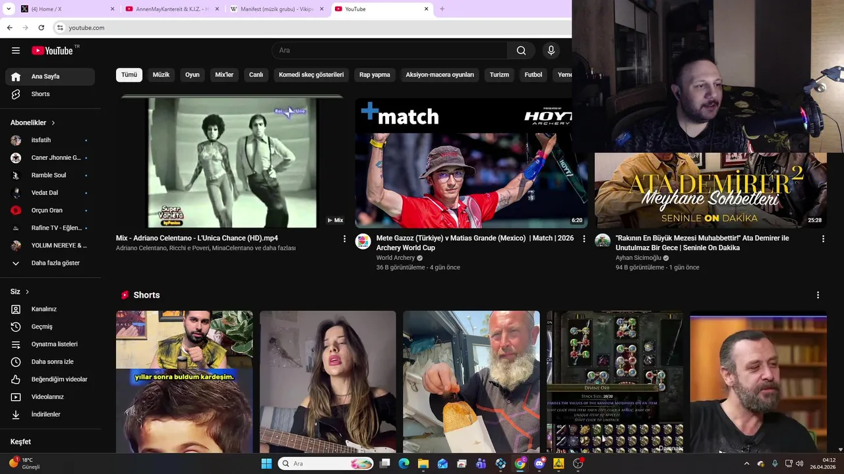Expand Daha fazla göster subscriptions
Viewport: 844px width, 474px height.
[x=50, y=263]
